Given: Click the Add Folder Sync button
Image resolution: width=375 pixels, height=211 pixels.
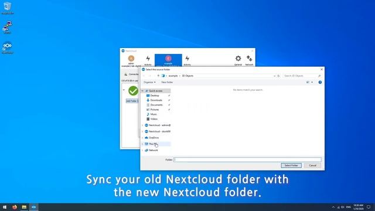Looking at the screenshot, I should [x=132, y=101].
